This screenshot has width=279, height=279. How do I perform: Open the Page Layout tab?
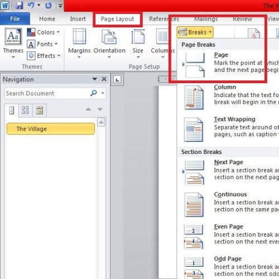tap(117, 19)
